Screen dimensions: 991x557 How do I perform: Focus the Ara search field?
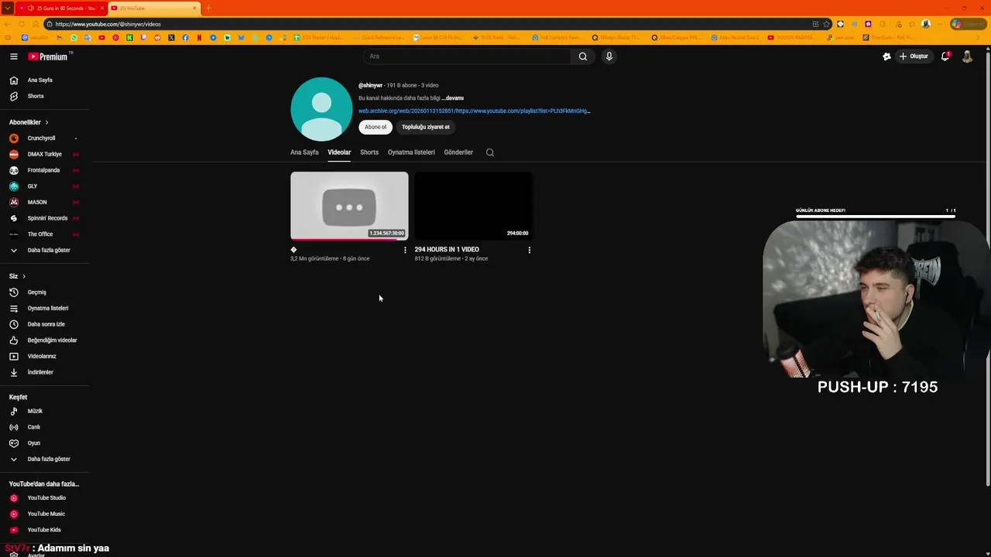click(x=468, y=56)
